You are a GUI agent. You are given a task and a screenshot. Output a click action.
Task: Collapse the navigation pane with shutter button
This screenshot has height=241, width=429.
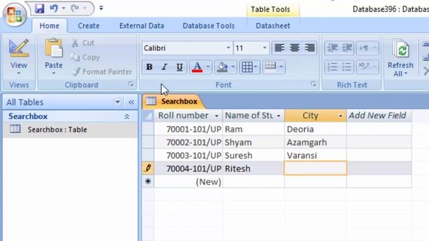[x=131, y=102]
